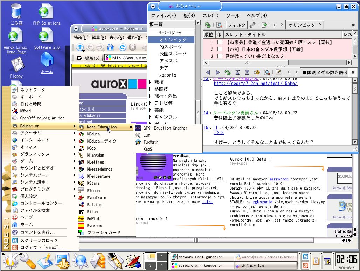Open the PHP Solutions desktop shortcut
360x271 pixels.
47,12
